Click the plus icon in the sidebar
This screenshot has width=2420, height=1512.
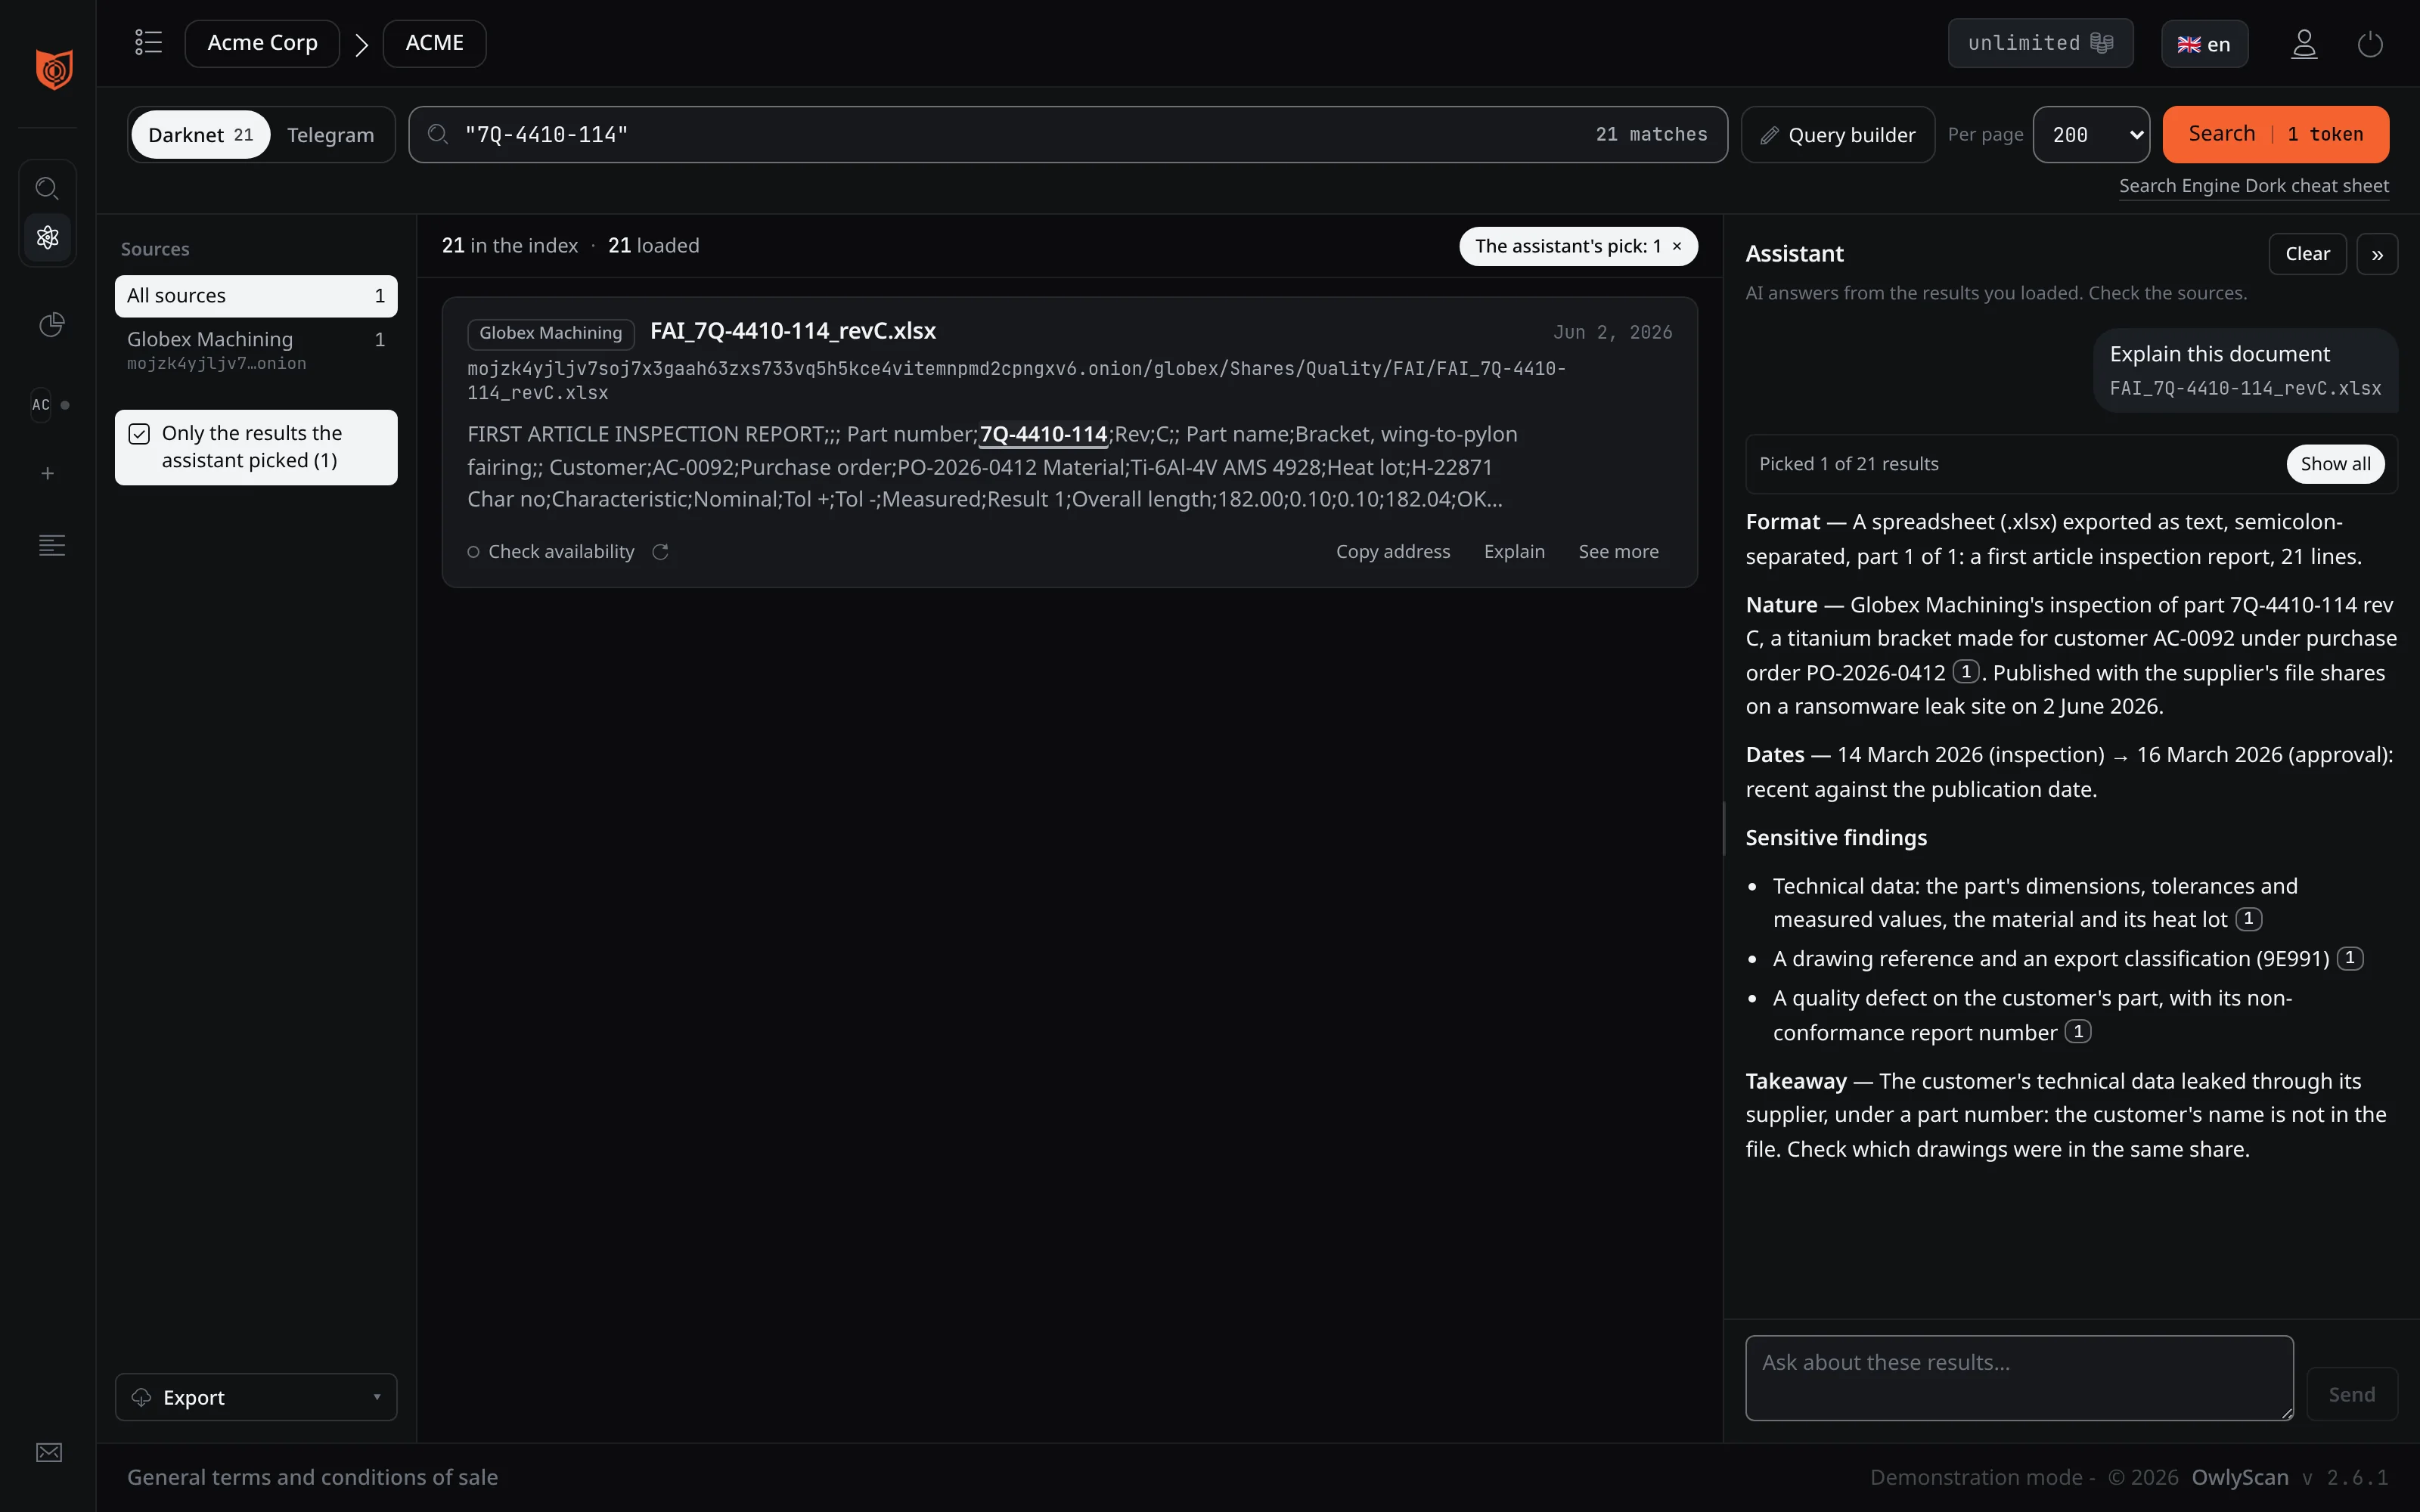tap(47, 473)
